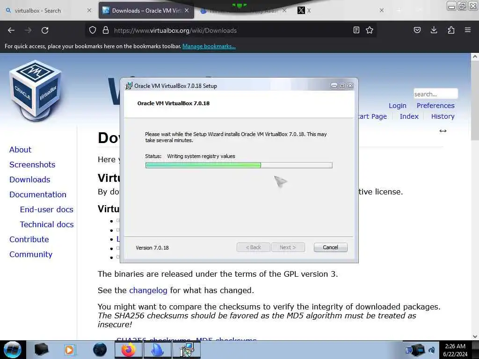Open the tracking protection shield icon
The width and height of the screenshot is (479, 359).
(93, 30)
